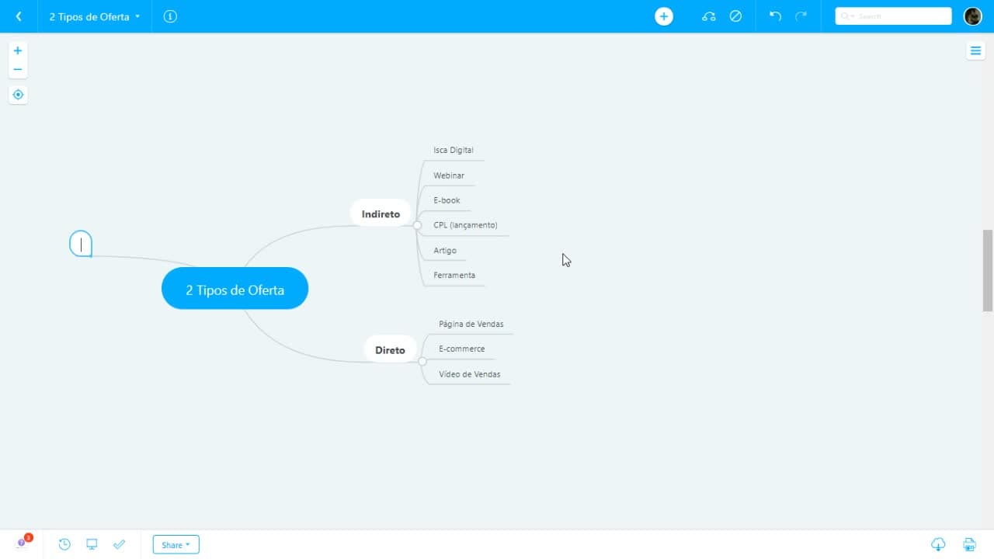994x559 pixels.
Task: Center the map with target icon
Action: click(18, 95)
